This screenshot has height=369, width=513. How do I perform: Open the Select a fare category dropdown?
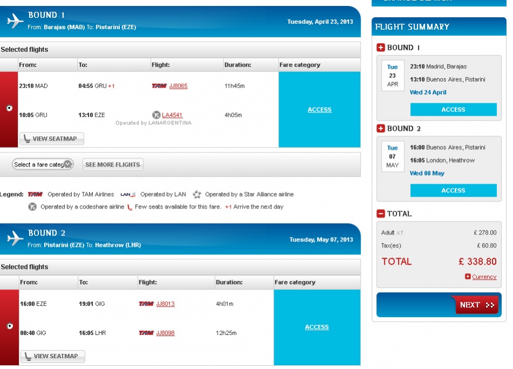point(43,165)
